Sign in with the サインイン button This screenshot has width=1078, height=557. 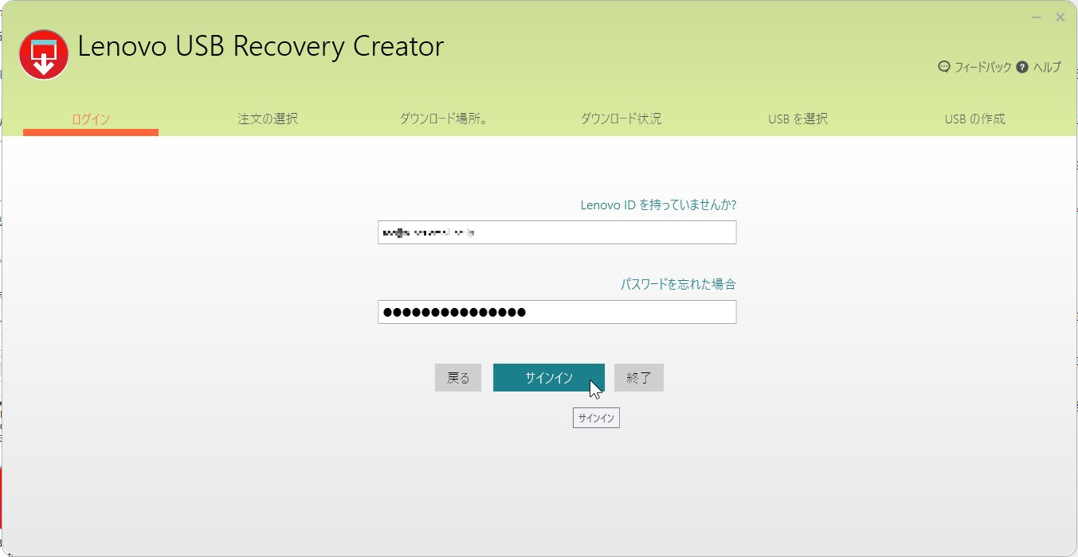coord(549,378)
